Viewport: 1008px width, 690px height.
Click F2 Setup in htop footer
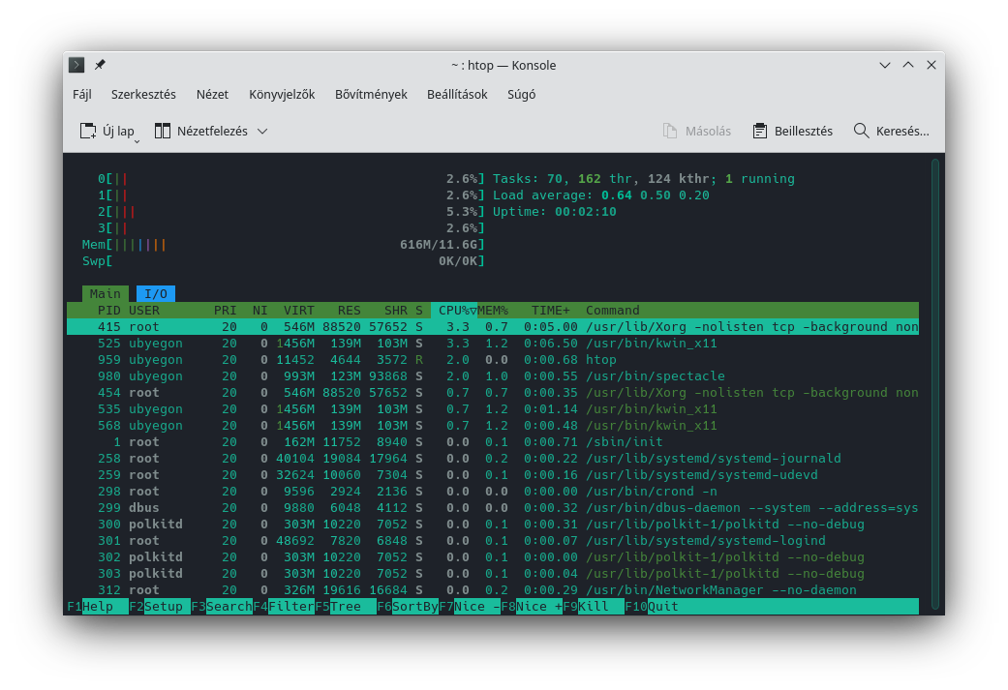coord(160,607)
